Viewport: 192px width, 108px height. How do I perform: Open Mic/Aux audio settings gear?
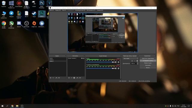click(118, 62)
